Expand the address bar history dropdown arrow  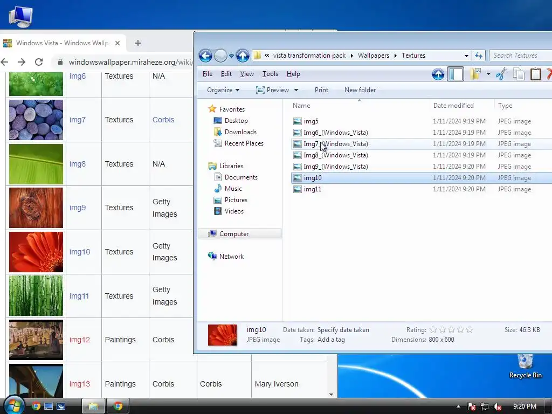[466, 56]
